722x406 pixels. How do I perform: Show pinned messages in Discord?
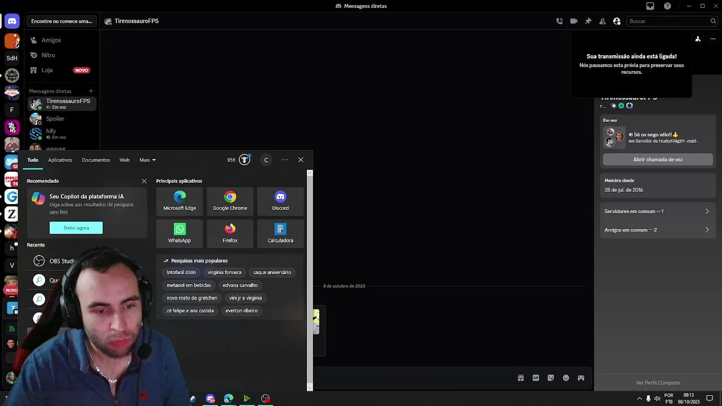(x=588, y=21)
